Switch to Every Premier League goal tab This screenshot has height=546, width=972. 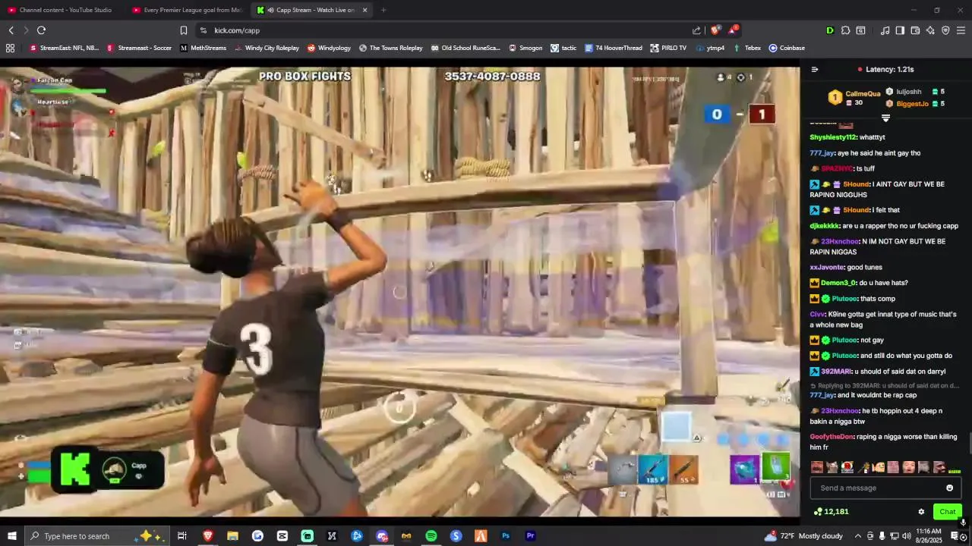tap(187, 10)
